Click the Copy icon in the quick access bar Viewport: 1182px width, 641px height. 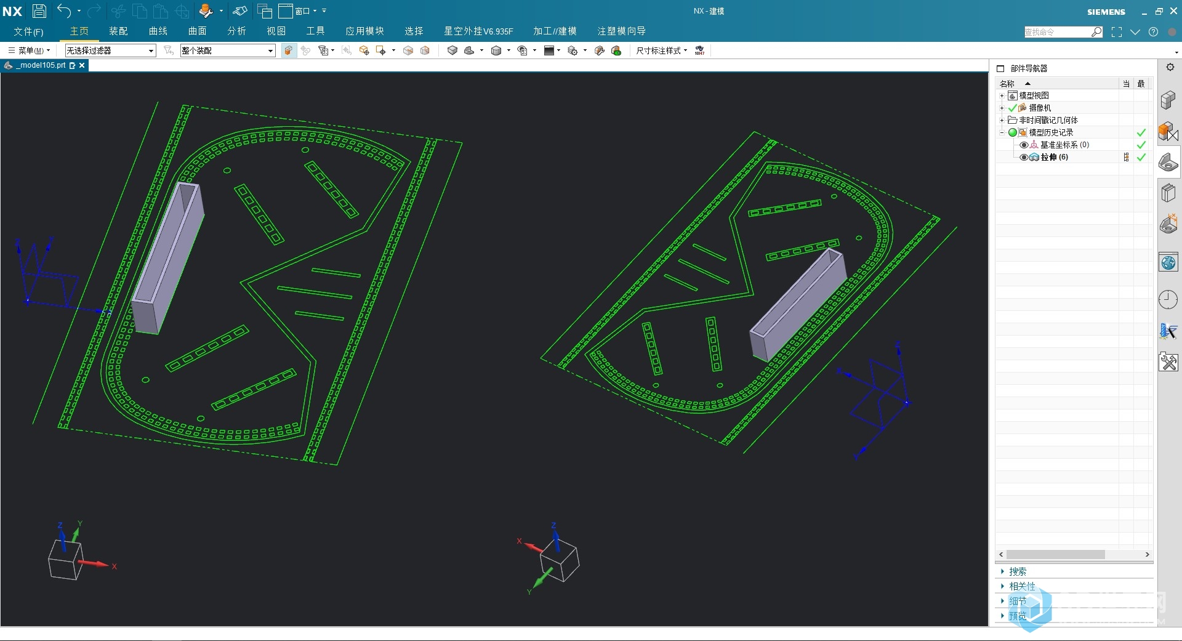[140, 10]
